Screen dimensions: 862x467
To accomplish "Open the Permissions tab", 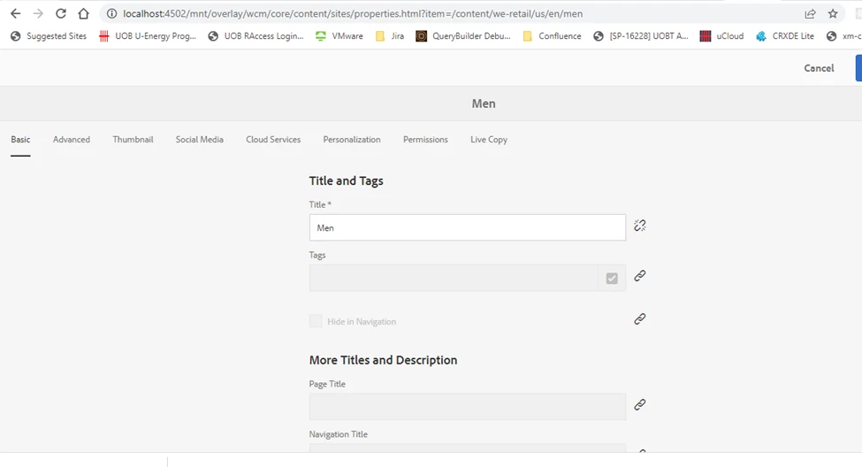I will 425,140.
